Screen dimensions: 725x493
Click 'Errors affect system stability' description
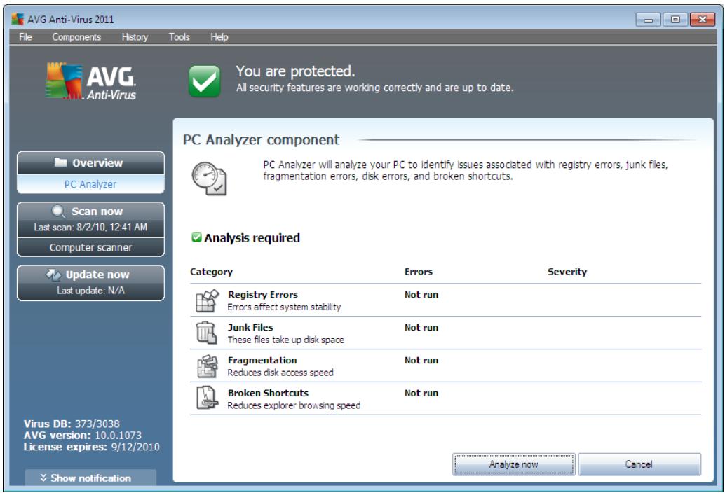284,307
